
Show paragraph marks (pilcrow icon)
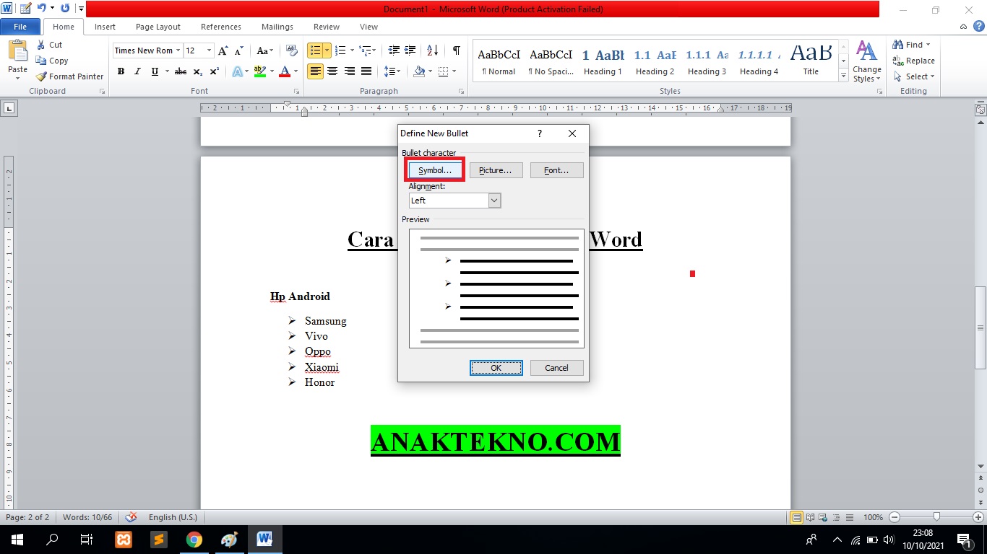click(456, 50)
